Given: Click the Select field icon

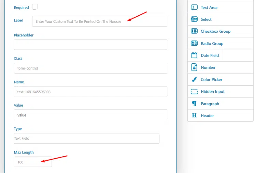Looking at the screenshot, I should click(x=194, y=19).
